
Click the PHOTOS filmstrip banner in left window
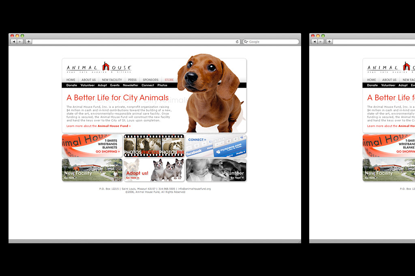click(x=154, y=145)
